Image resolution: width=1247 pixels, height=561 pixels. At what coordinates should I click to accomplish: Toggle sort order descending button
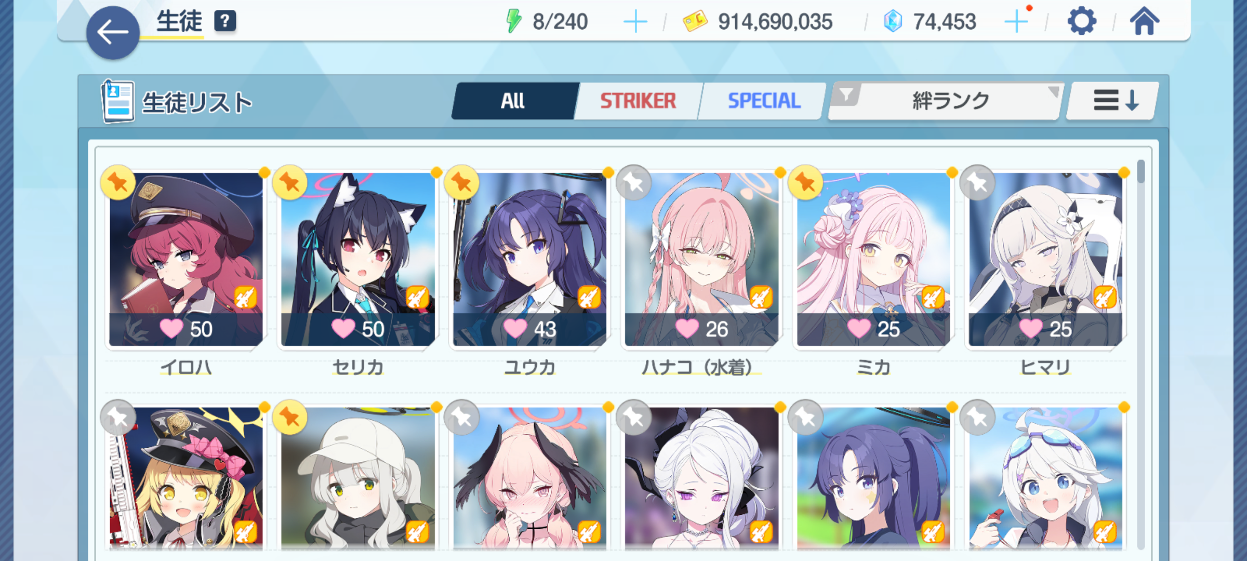[1112, 101]
